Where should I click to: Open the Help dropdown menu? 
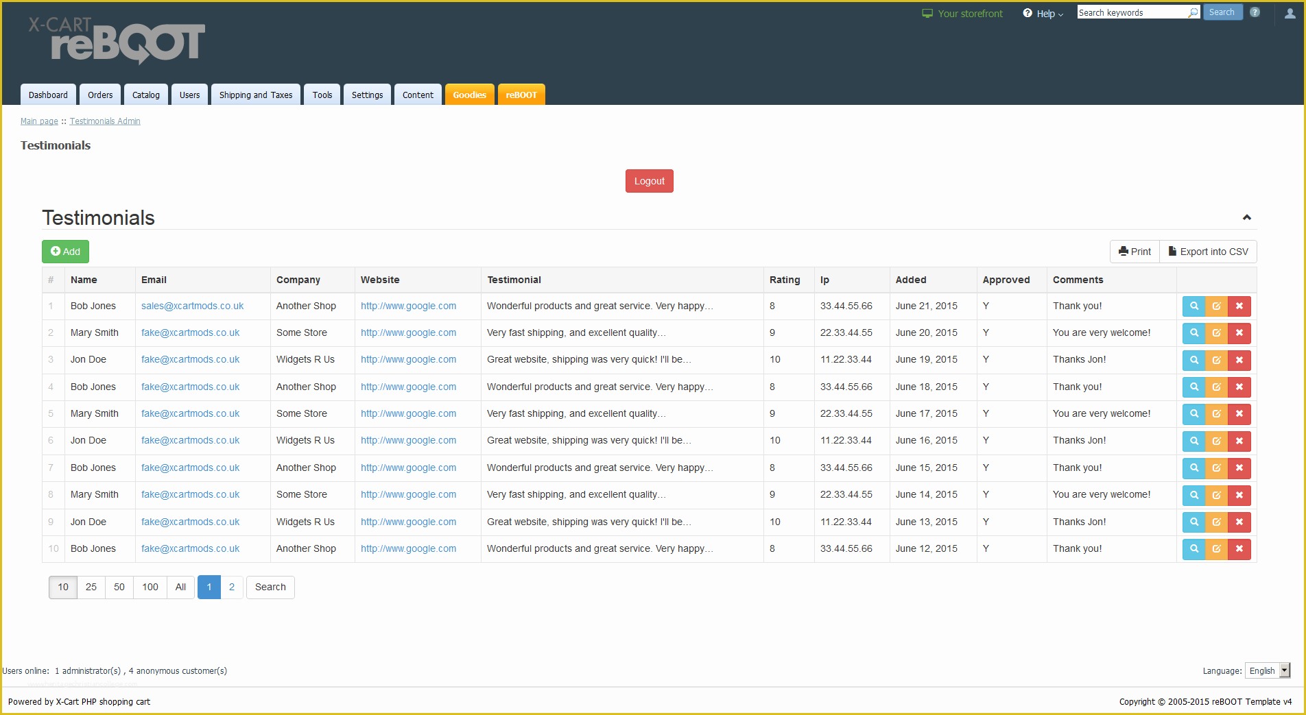click(1043, 13)
